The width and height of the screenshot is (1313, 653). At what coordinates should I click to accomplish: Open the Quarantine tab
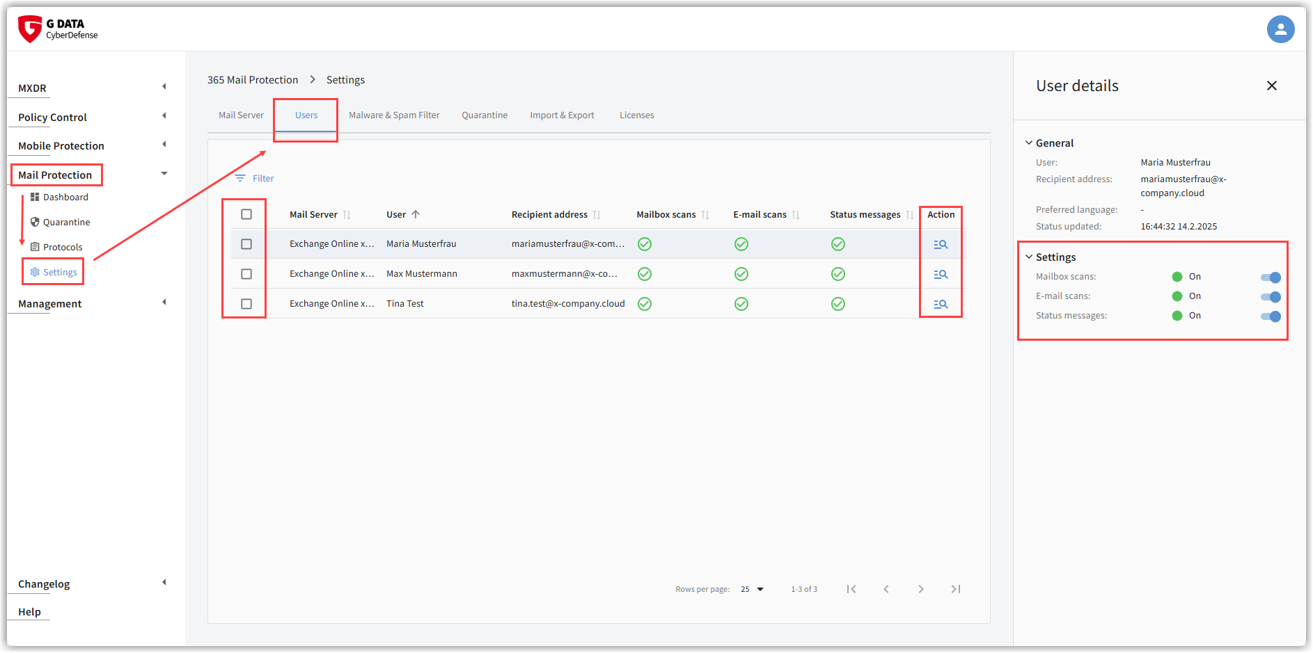pos(485,115)
